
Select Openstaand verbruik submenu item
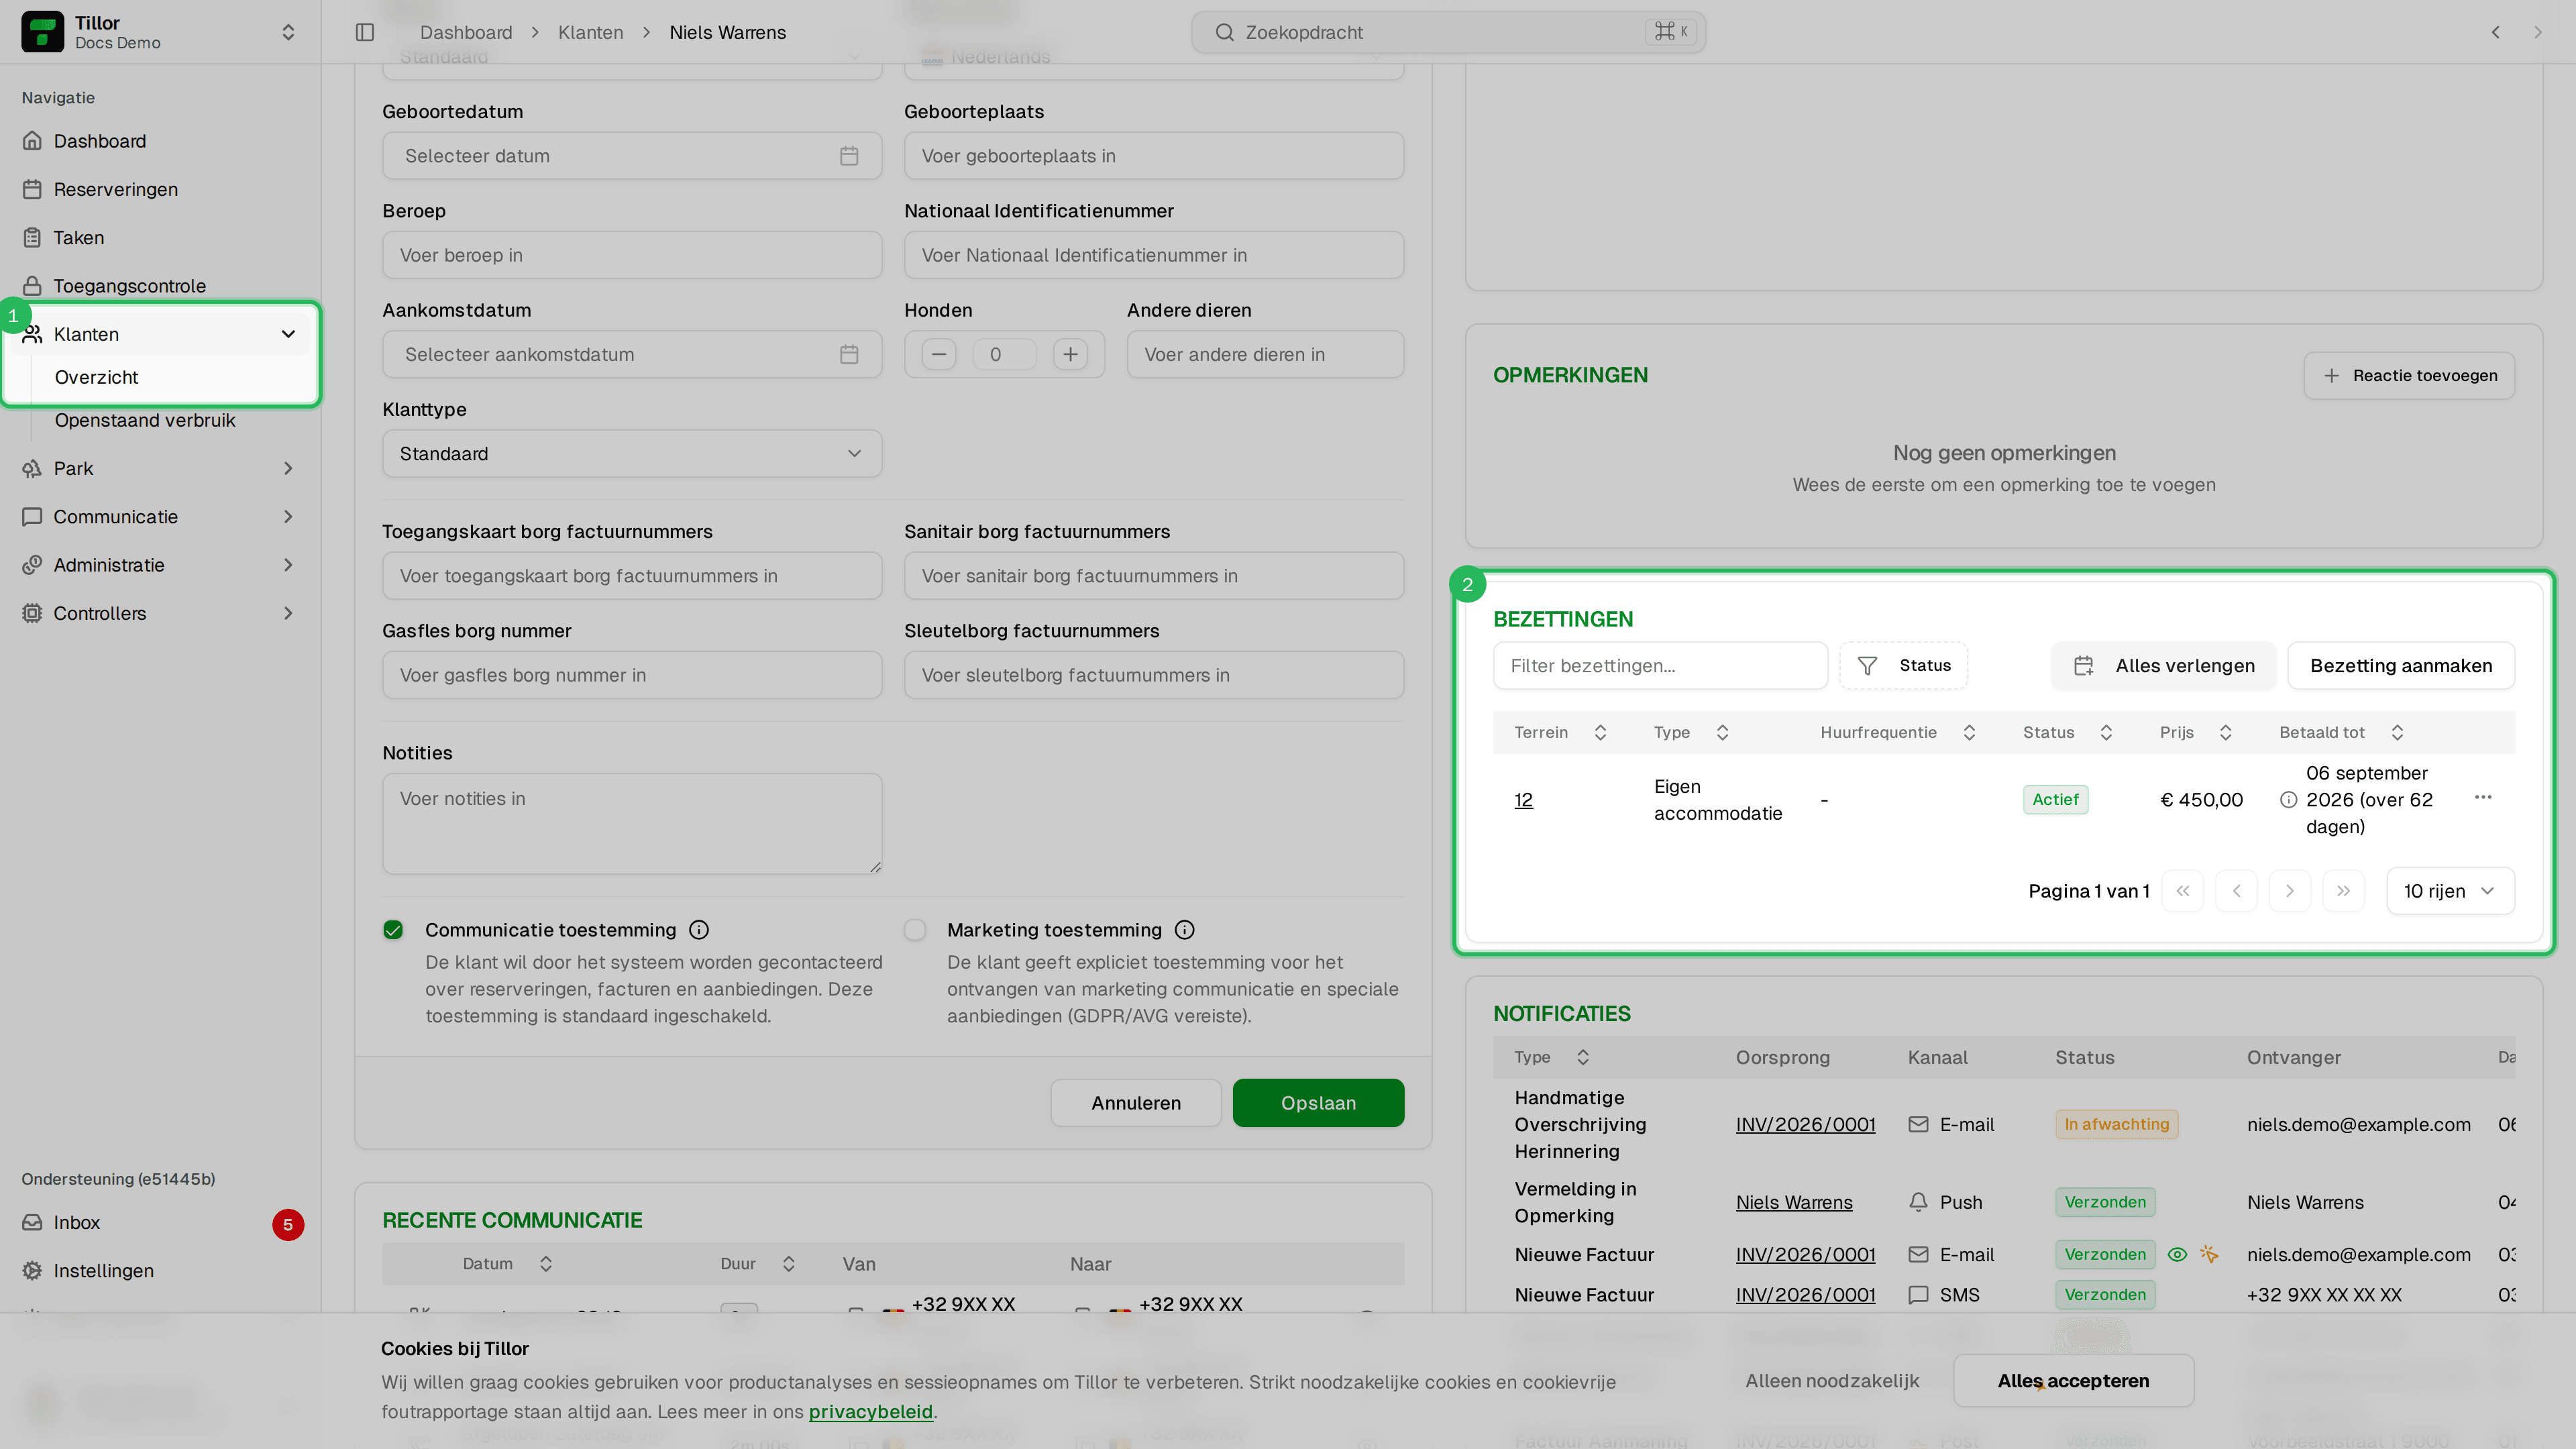pyautogui.click(x=145, y=420)
